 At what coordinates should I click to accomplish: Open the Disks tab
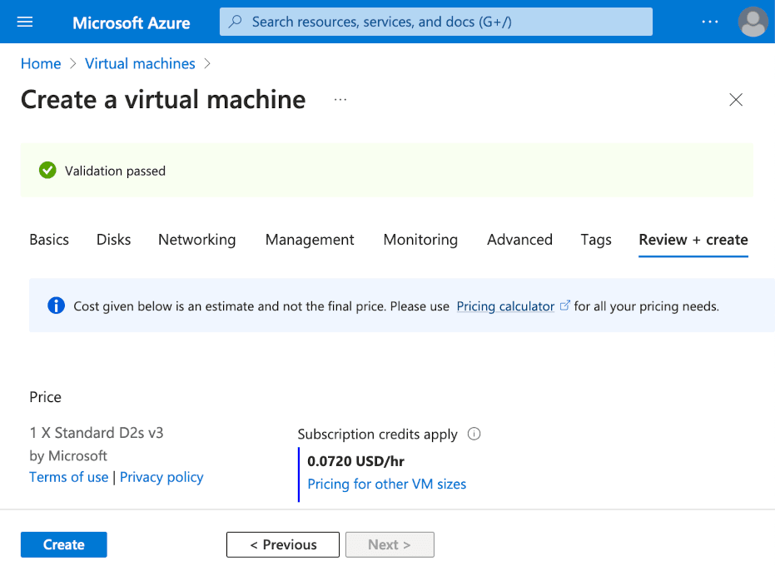pos(113,240)
